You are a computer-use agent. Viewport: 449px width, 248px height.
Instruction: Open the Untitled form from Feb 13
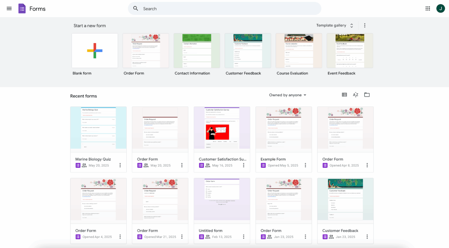(x=222, y=199)
